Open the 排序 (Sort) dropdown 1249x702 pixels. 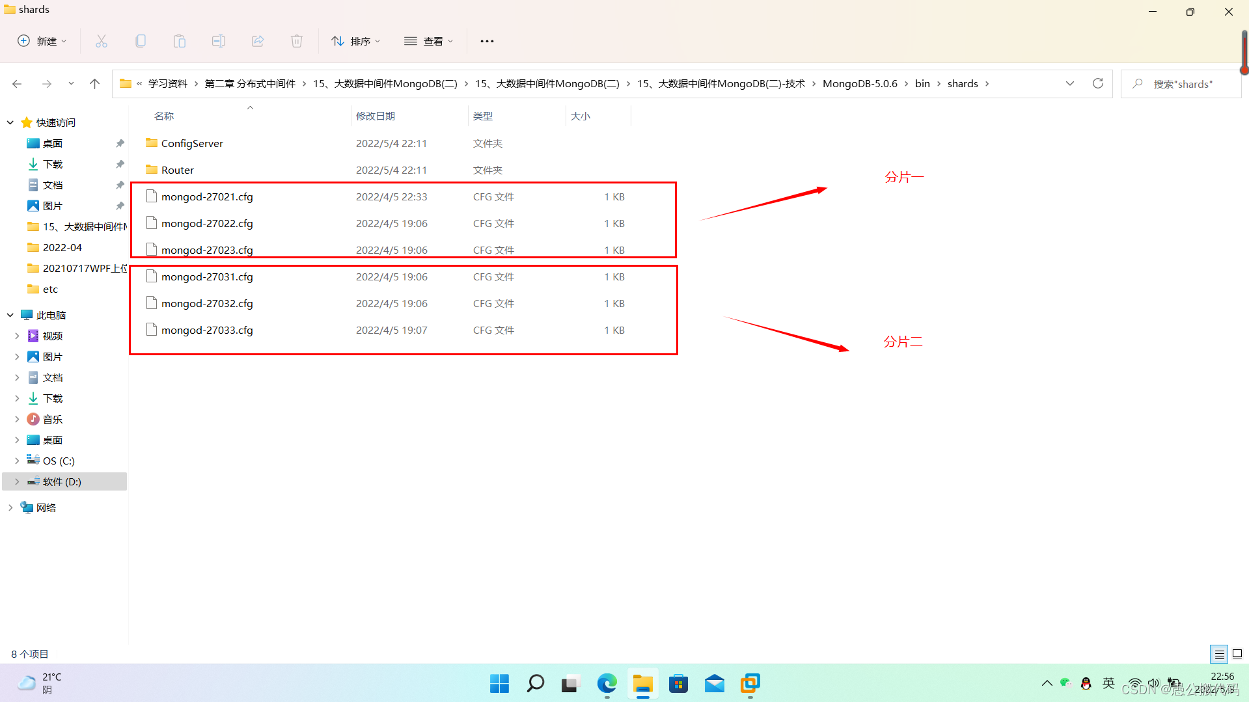[356, 41]
